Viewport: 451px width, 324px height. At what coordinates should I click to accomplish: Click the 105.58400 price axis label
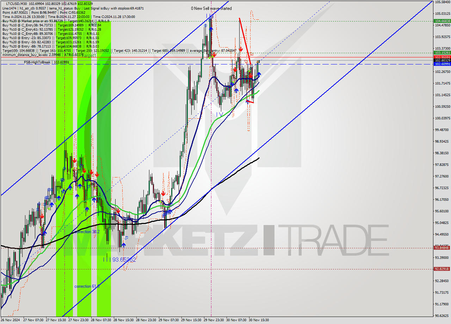point(442,2)
